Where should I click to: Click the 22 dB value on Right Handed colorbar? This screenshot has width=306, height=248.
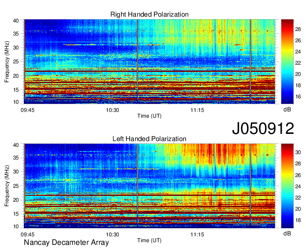coord(298,63)
